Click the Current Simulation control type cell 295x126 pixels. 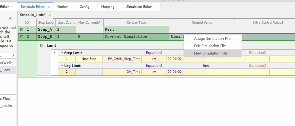136,37
